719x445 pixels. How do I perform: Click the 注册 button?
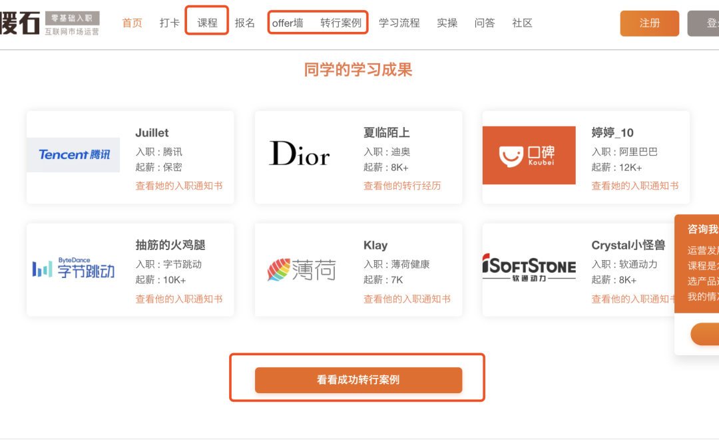point(649,23)
